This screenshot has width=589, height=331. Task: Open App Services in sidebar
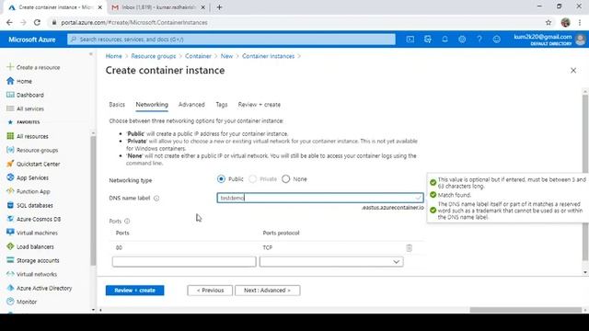[32, 177]
